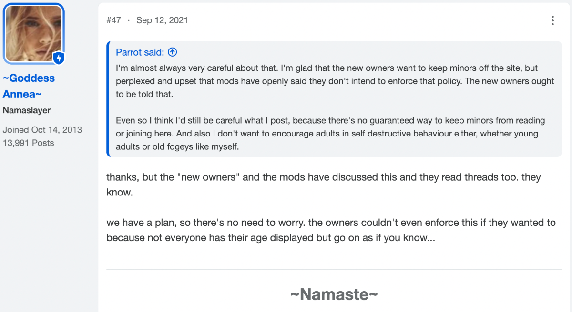
Task: Open the ~Goddess Annea~ profile link
Action: pos(29,86)
